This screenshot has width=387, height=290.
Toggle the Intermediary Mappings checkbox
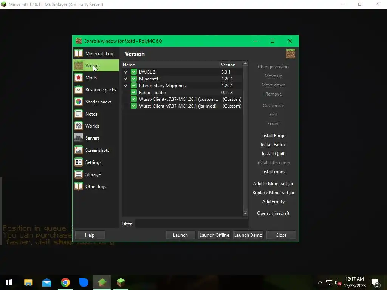133,86
